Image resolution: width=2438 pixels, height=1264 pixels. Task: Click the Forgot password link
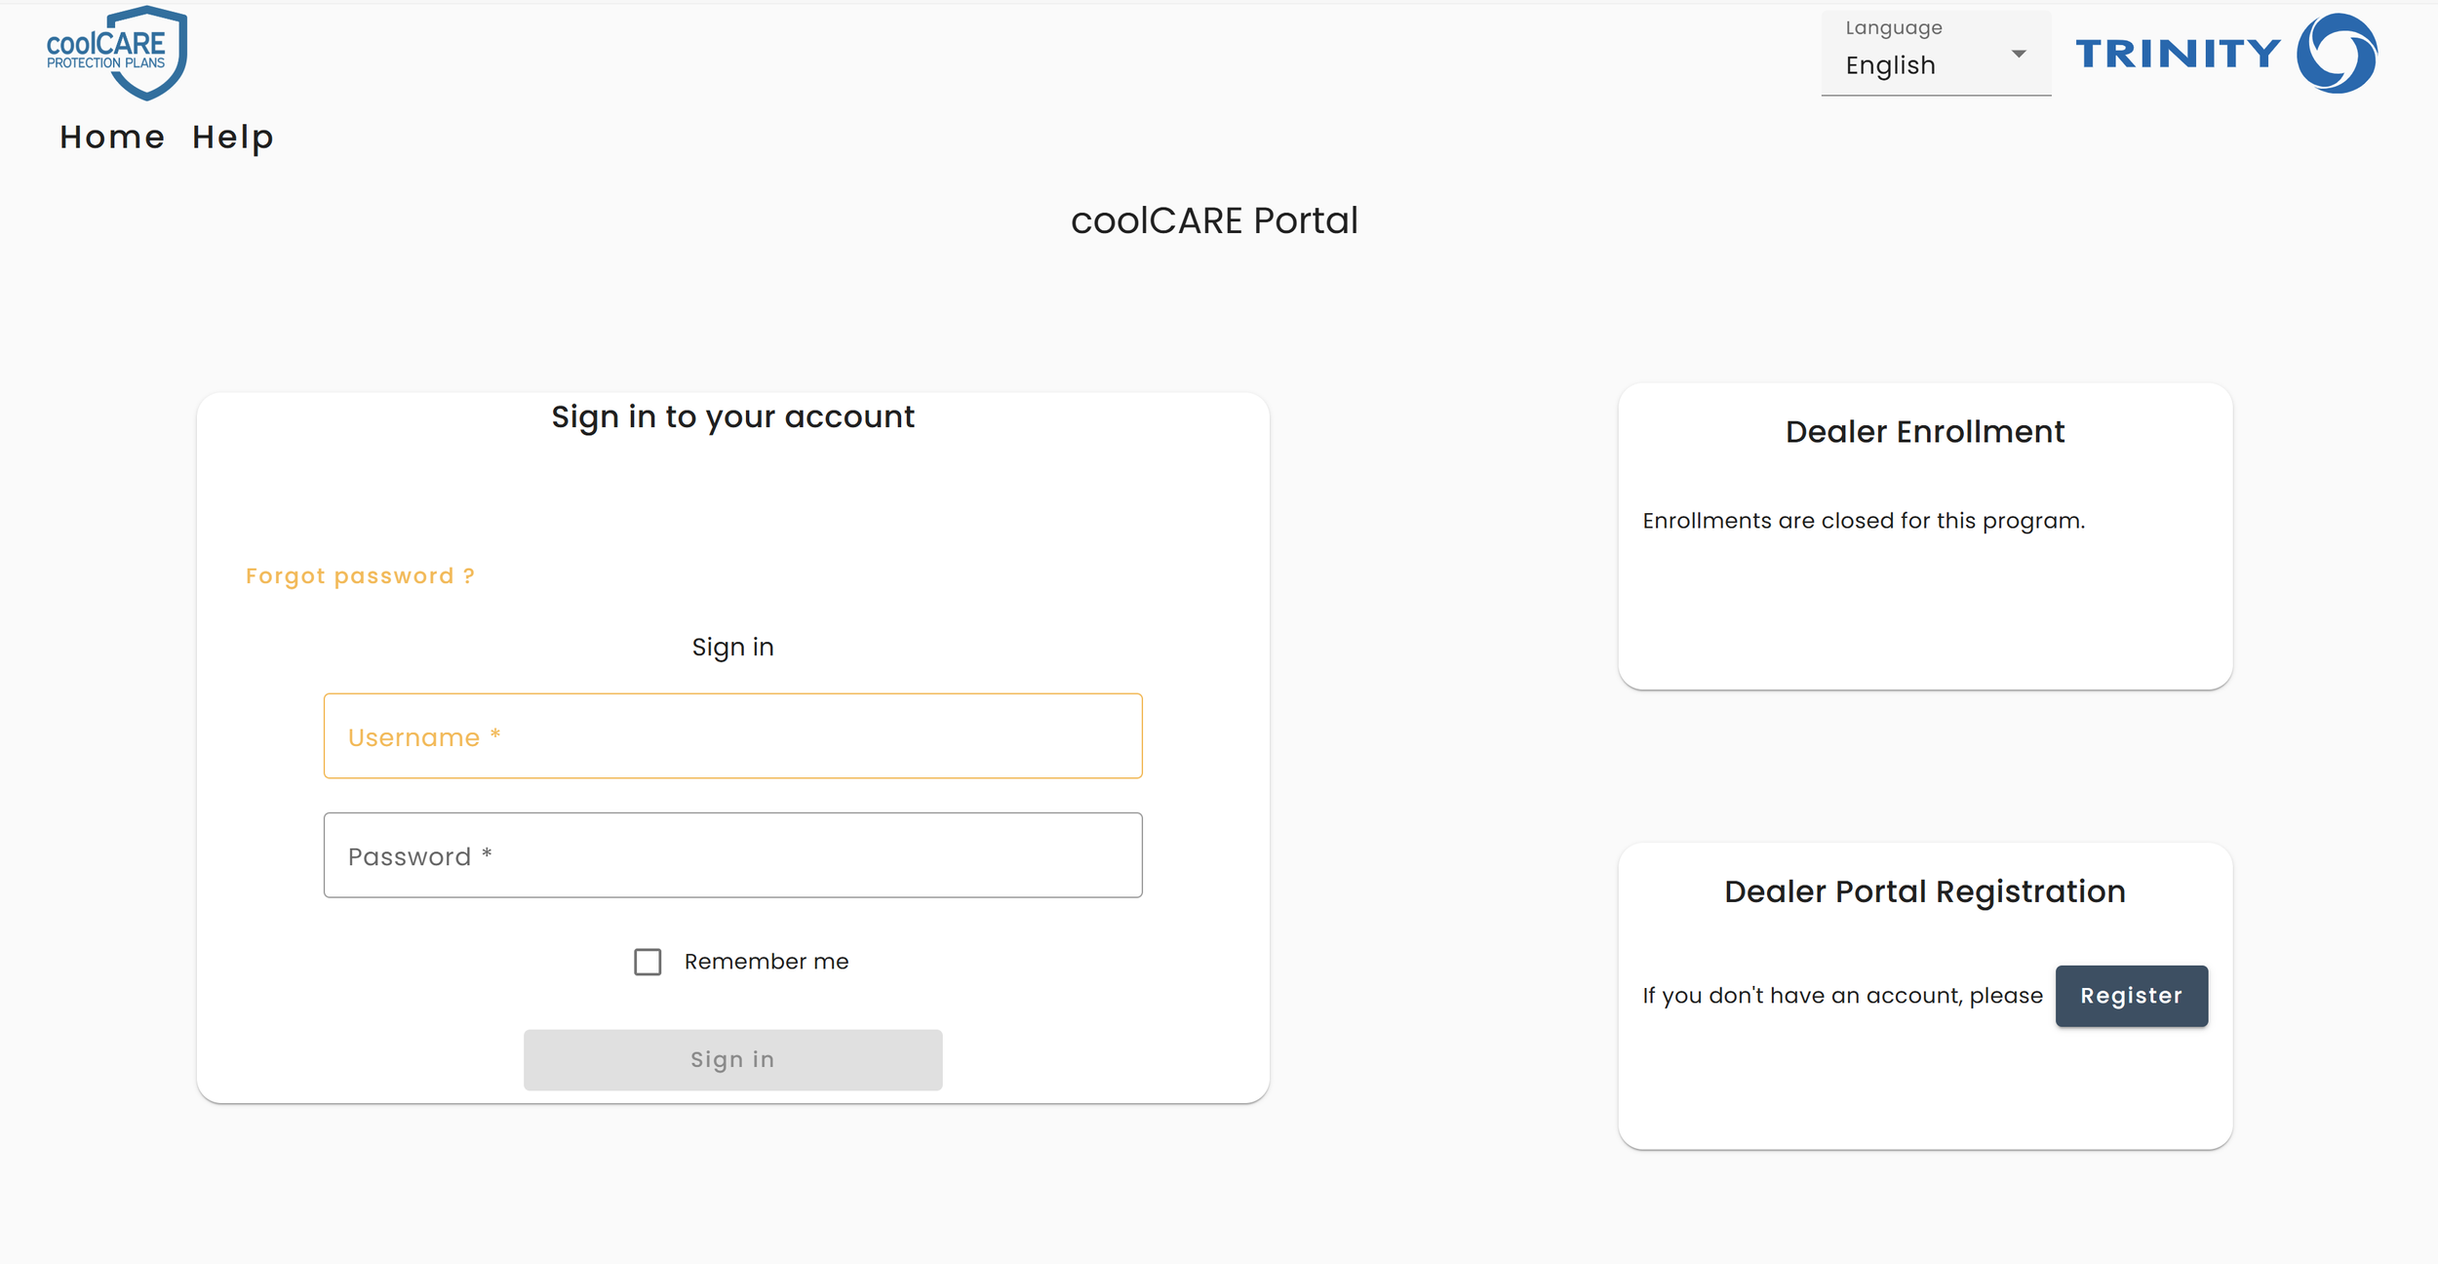(360, 576)
